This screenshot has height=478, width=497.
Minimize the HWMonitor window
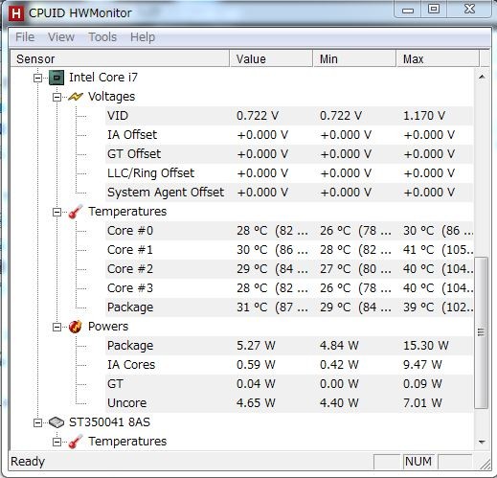[408, 11]
